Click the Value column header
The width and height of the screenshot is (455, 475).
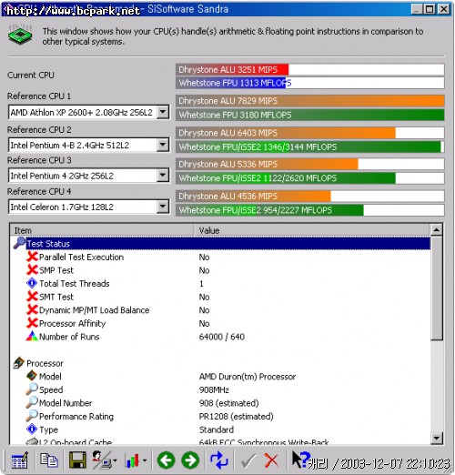(x=312, y=230)
